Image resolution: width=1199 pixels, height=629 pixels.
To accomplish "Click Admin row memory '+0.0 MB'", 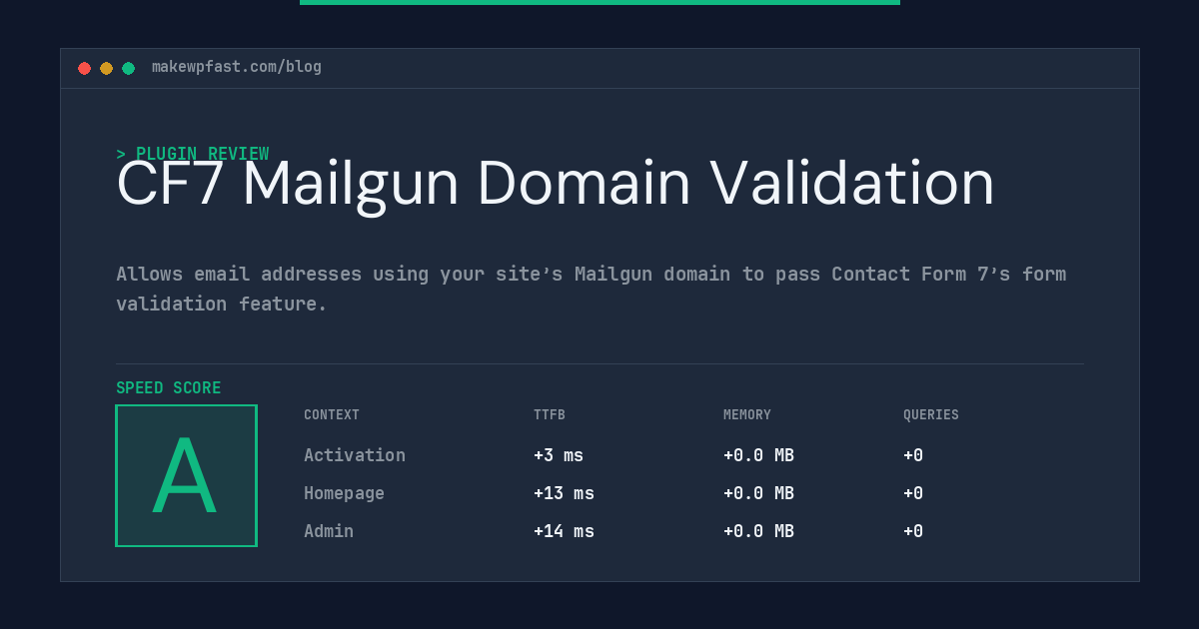I will [758, 531].
